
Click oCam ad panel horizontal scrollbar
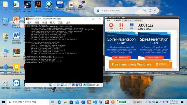(141, 69)
